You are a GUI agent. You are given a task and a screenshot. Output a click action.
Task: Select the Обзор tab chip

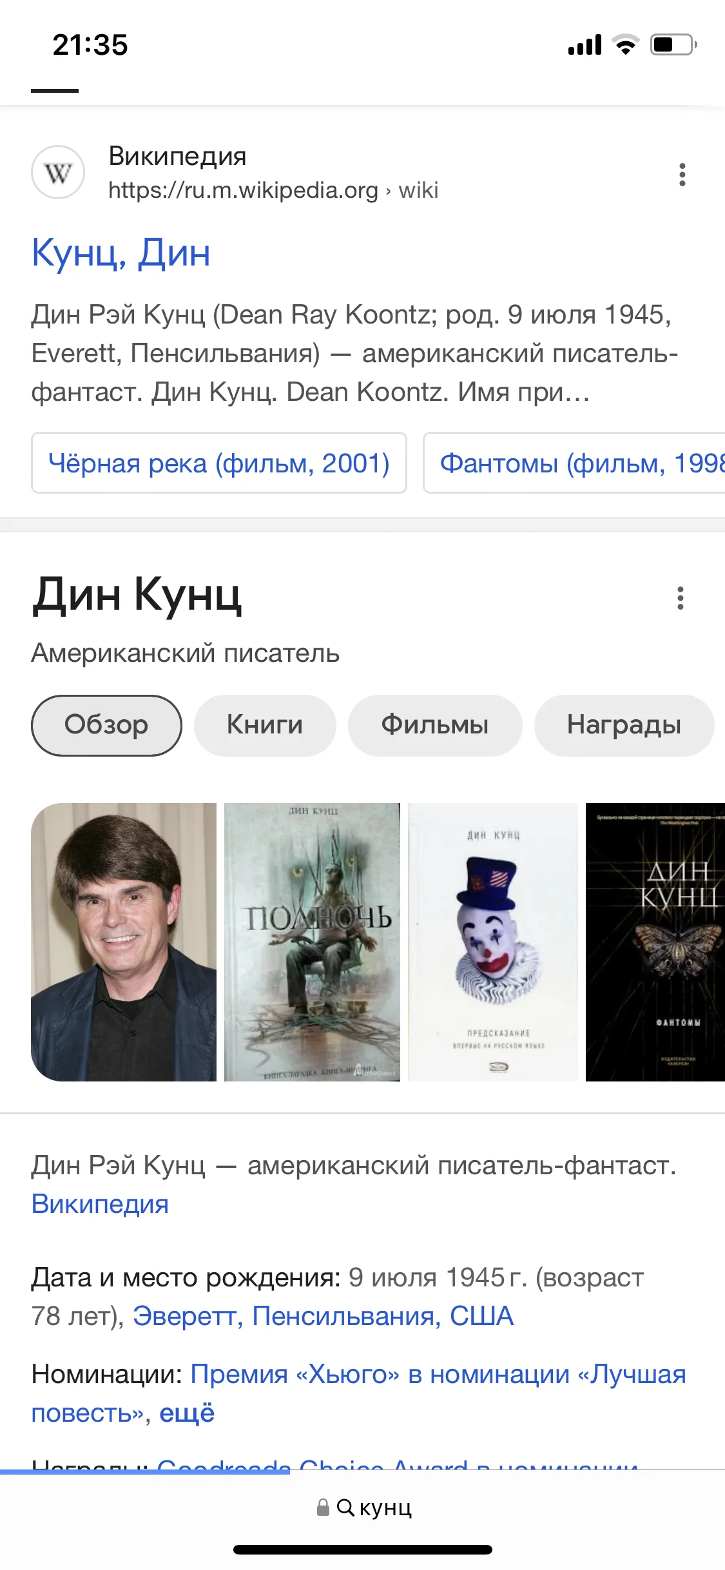coord(106,725)
